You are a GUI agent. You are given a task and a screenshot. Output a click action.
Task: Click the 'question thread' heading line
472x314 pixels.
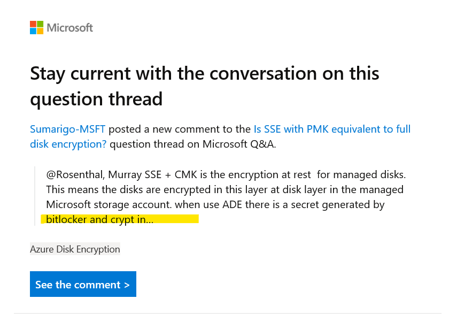(x=96, y=99)
